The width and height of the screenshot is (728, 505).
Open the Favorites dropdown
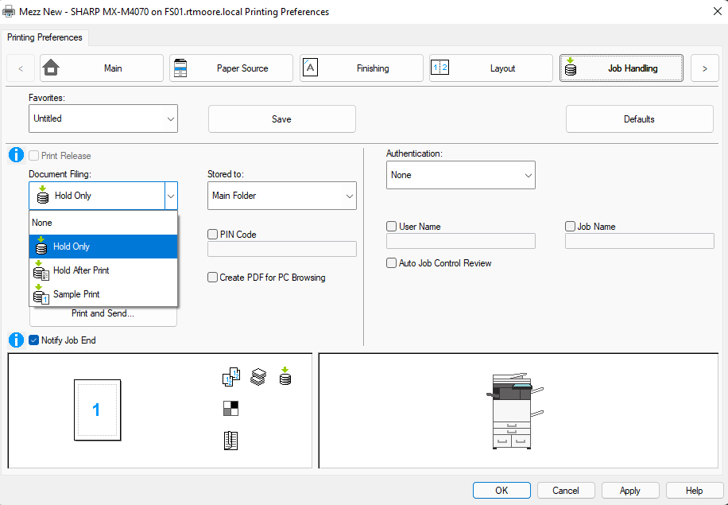click(103, 118)
